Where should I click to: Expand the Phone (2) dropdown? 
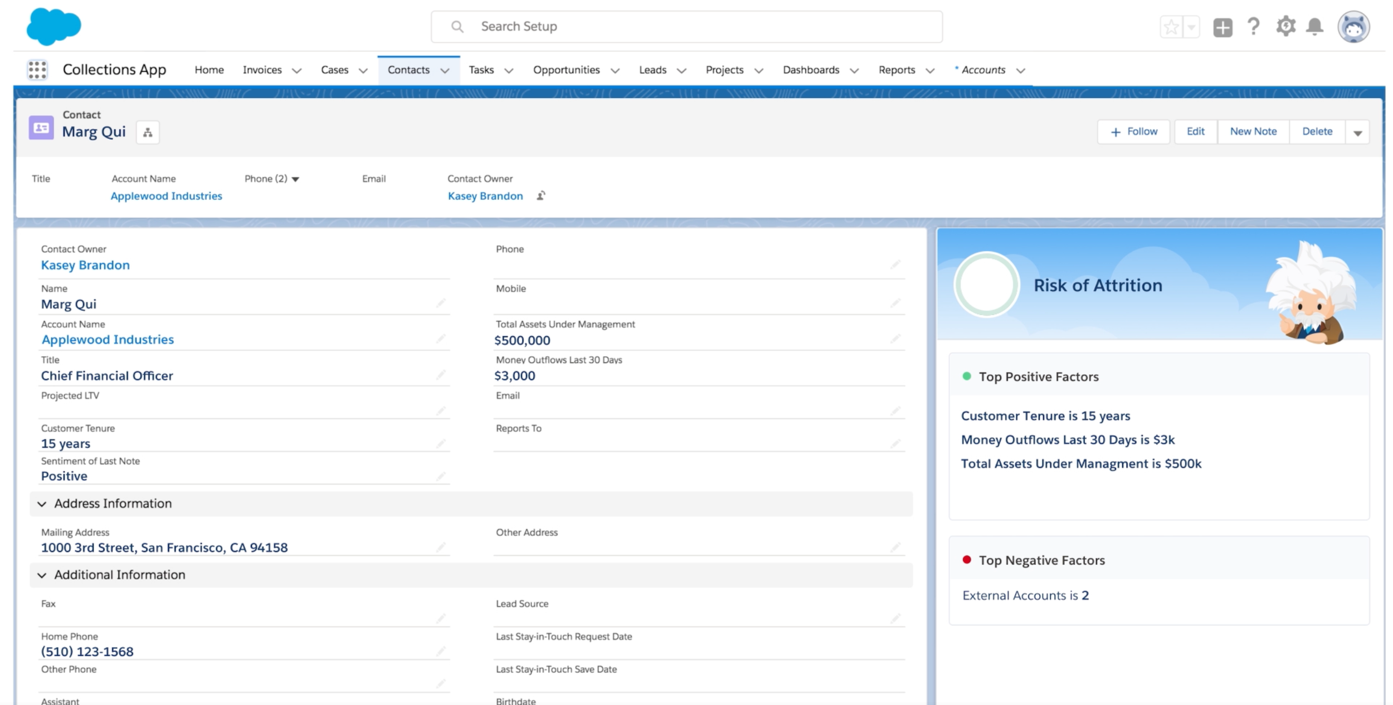(x=296, y=179)
